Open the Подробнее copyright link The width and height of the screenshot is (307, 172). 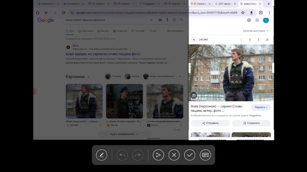click(256, 116)
